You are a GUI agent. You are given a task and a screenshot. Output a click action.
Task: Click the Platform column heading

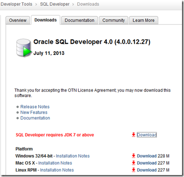click(24, 149)
